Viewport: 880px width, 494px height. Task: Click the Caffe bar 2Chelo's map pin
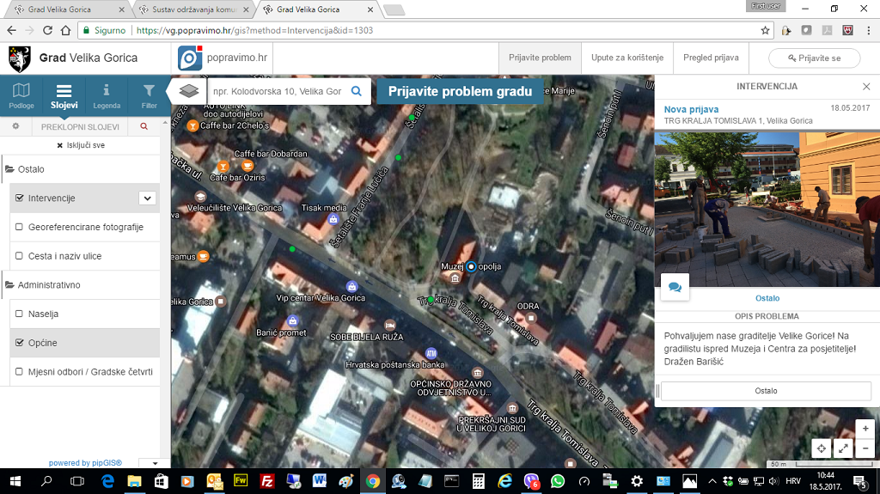(192, 125)
